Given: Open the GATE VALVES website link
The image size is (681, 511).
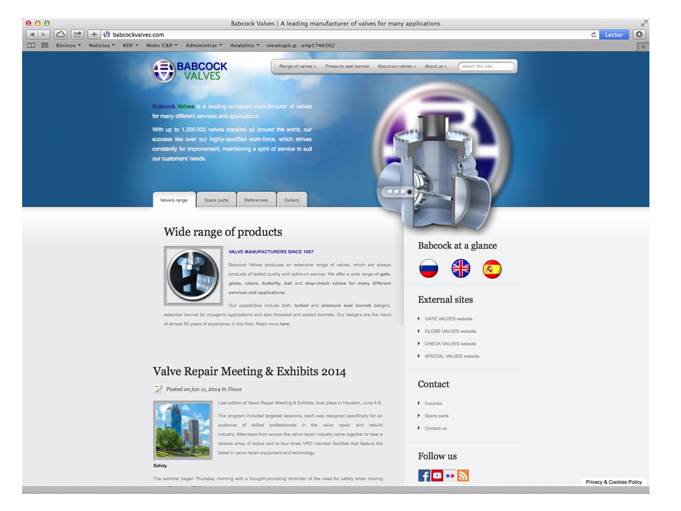Looking at the screenshot, I should coord(448,318).
